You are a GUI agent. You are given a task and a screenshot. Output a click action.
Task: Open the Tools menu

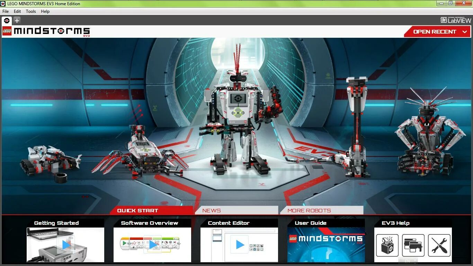click(31, 11)
